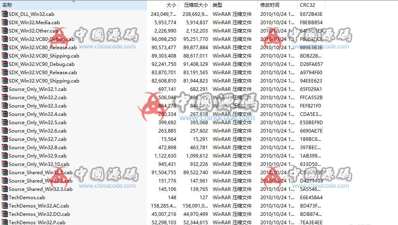Click the size value 89,303,408

point(164,56)
